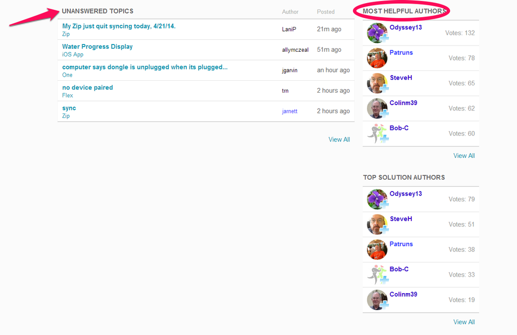Open the 'no device paired' topic
Screen dimensions: 517x335
(87, 88)
